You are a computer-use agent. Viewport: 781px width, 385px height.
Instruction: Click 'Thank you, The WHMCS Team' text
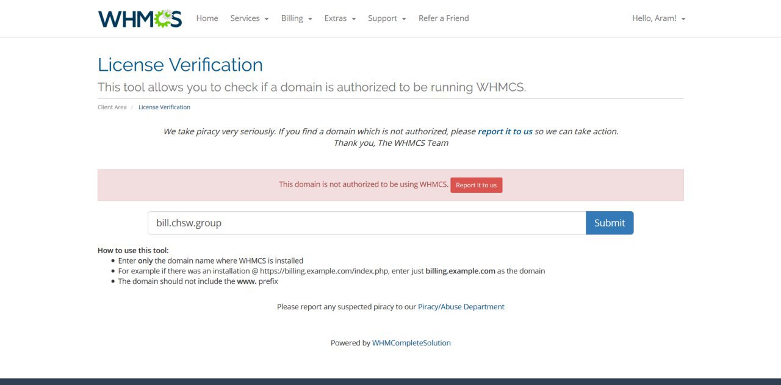coord(390,143)
